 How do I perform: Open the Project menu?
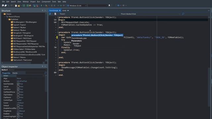click(33, 2)
